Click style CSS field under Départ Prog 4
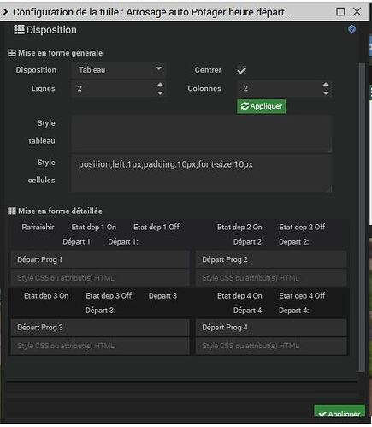 click(x=271, y=346)
